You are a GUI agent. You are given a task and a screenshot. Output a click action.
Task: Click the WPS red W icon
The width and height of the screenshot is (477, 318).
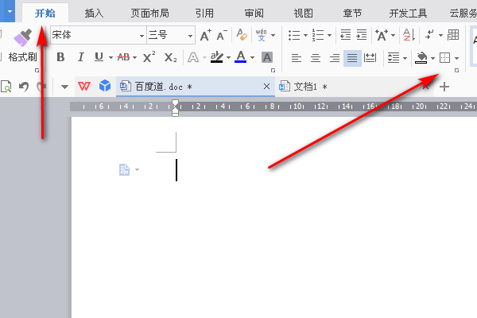84,87
